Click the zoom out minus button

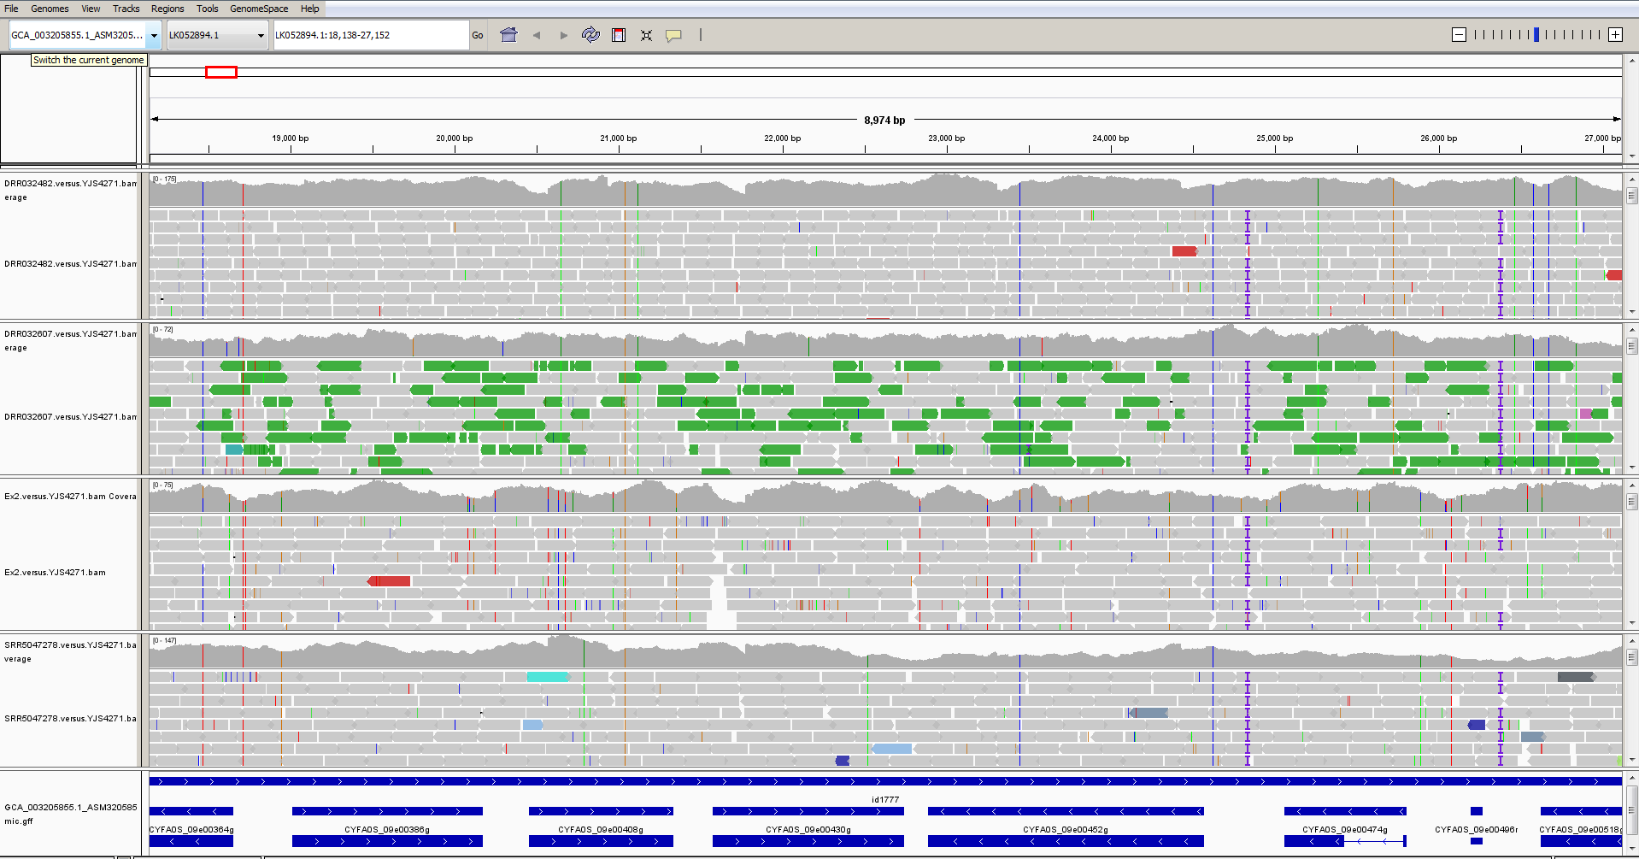click(1459, 35)
